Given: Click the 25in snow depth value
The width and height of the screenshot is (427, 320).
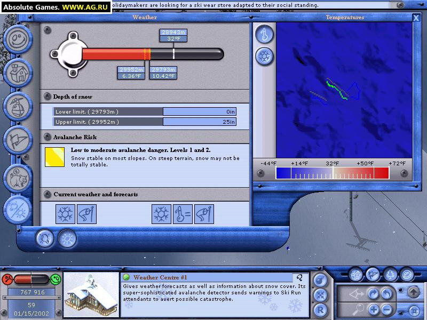Looking at the screenshot, I should coord(200,122).
